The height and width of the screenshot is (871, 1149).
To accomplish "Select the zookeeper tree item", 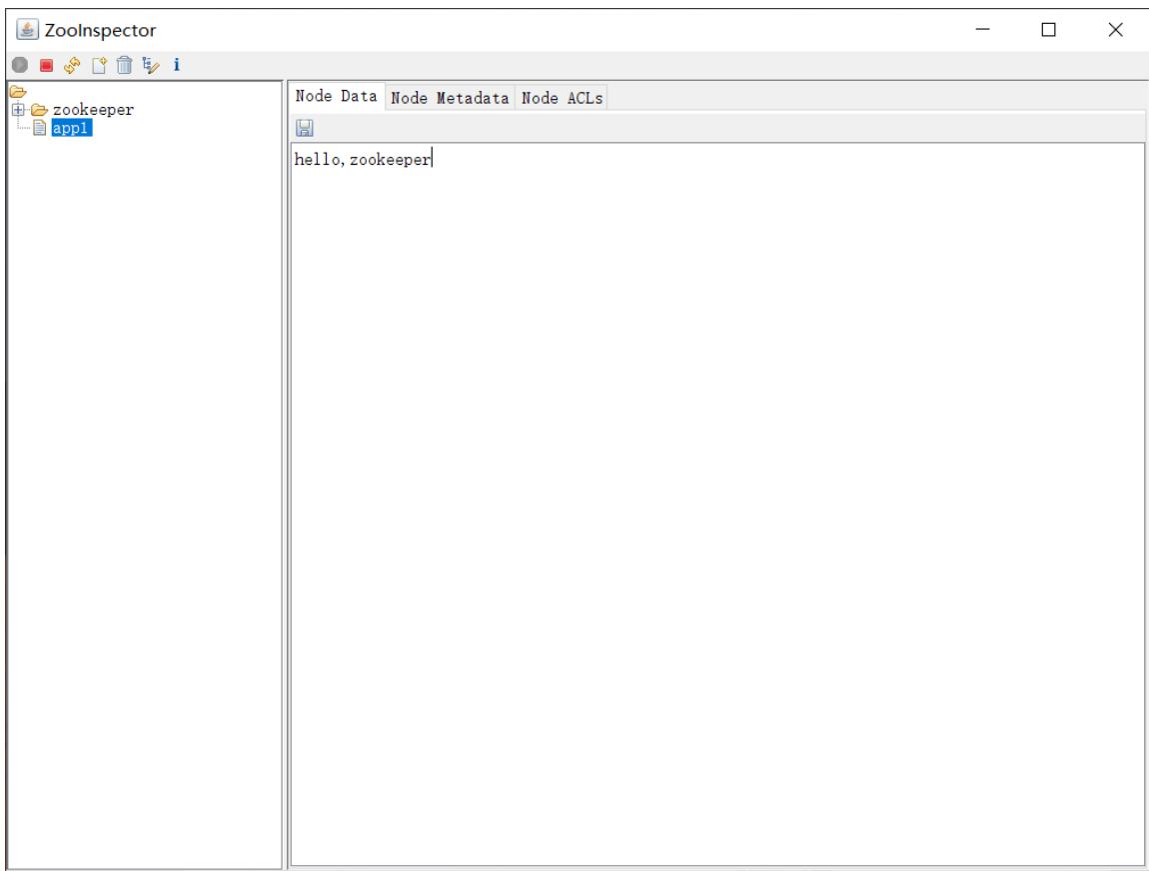I will pyautogui.click(x=93, y=110).
